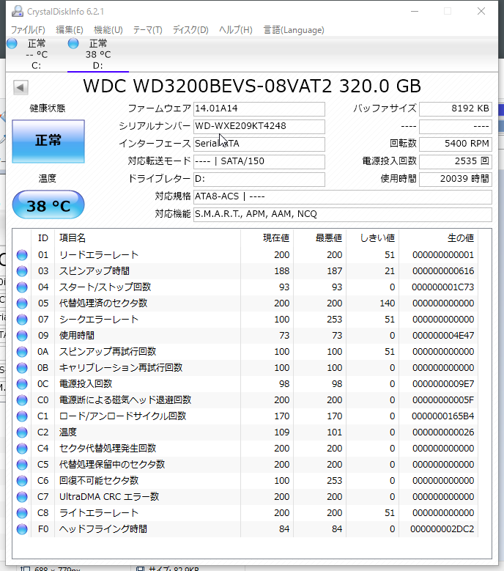
Task: Click the power-on count field 2535 回
Action: (x=456, y=161)
